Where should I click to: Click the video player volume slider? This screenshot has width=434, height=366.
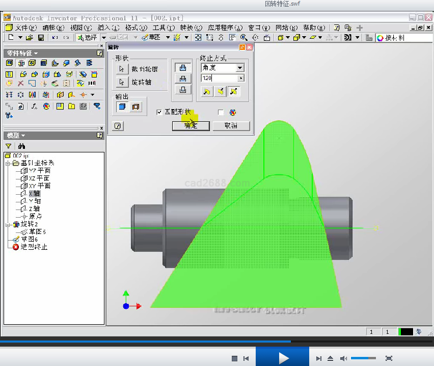click(x=363, y=358)
